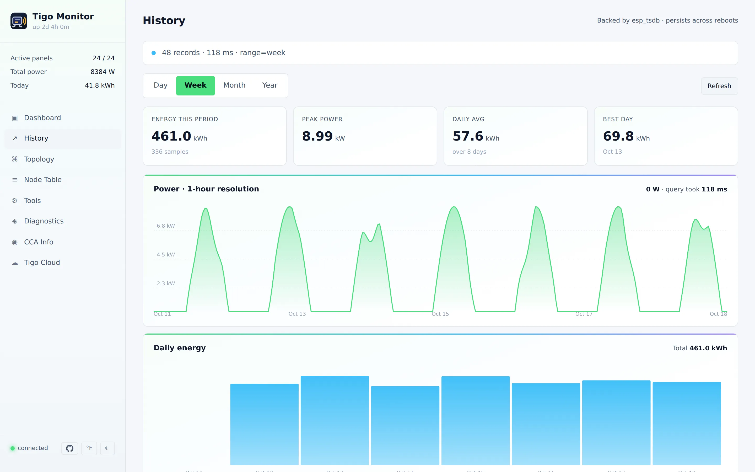Viewport: 755px width, 472px height.
Task: Click the History arrow icon in sidebar
Action: click(x=15, y=138)
